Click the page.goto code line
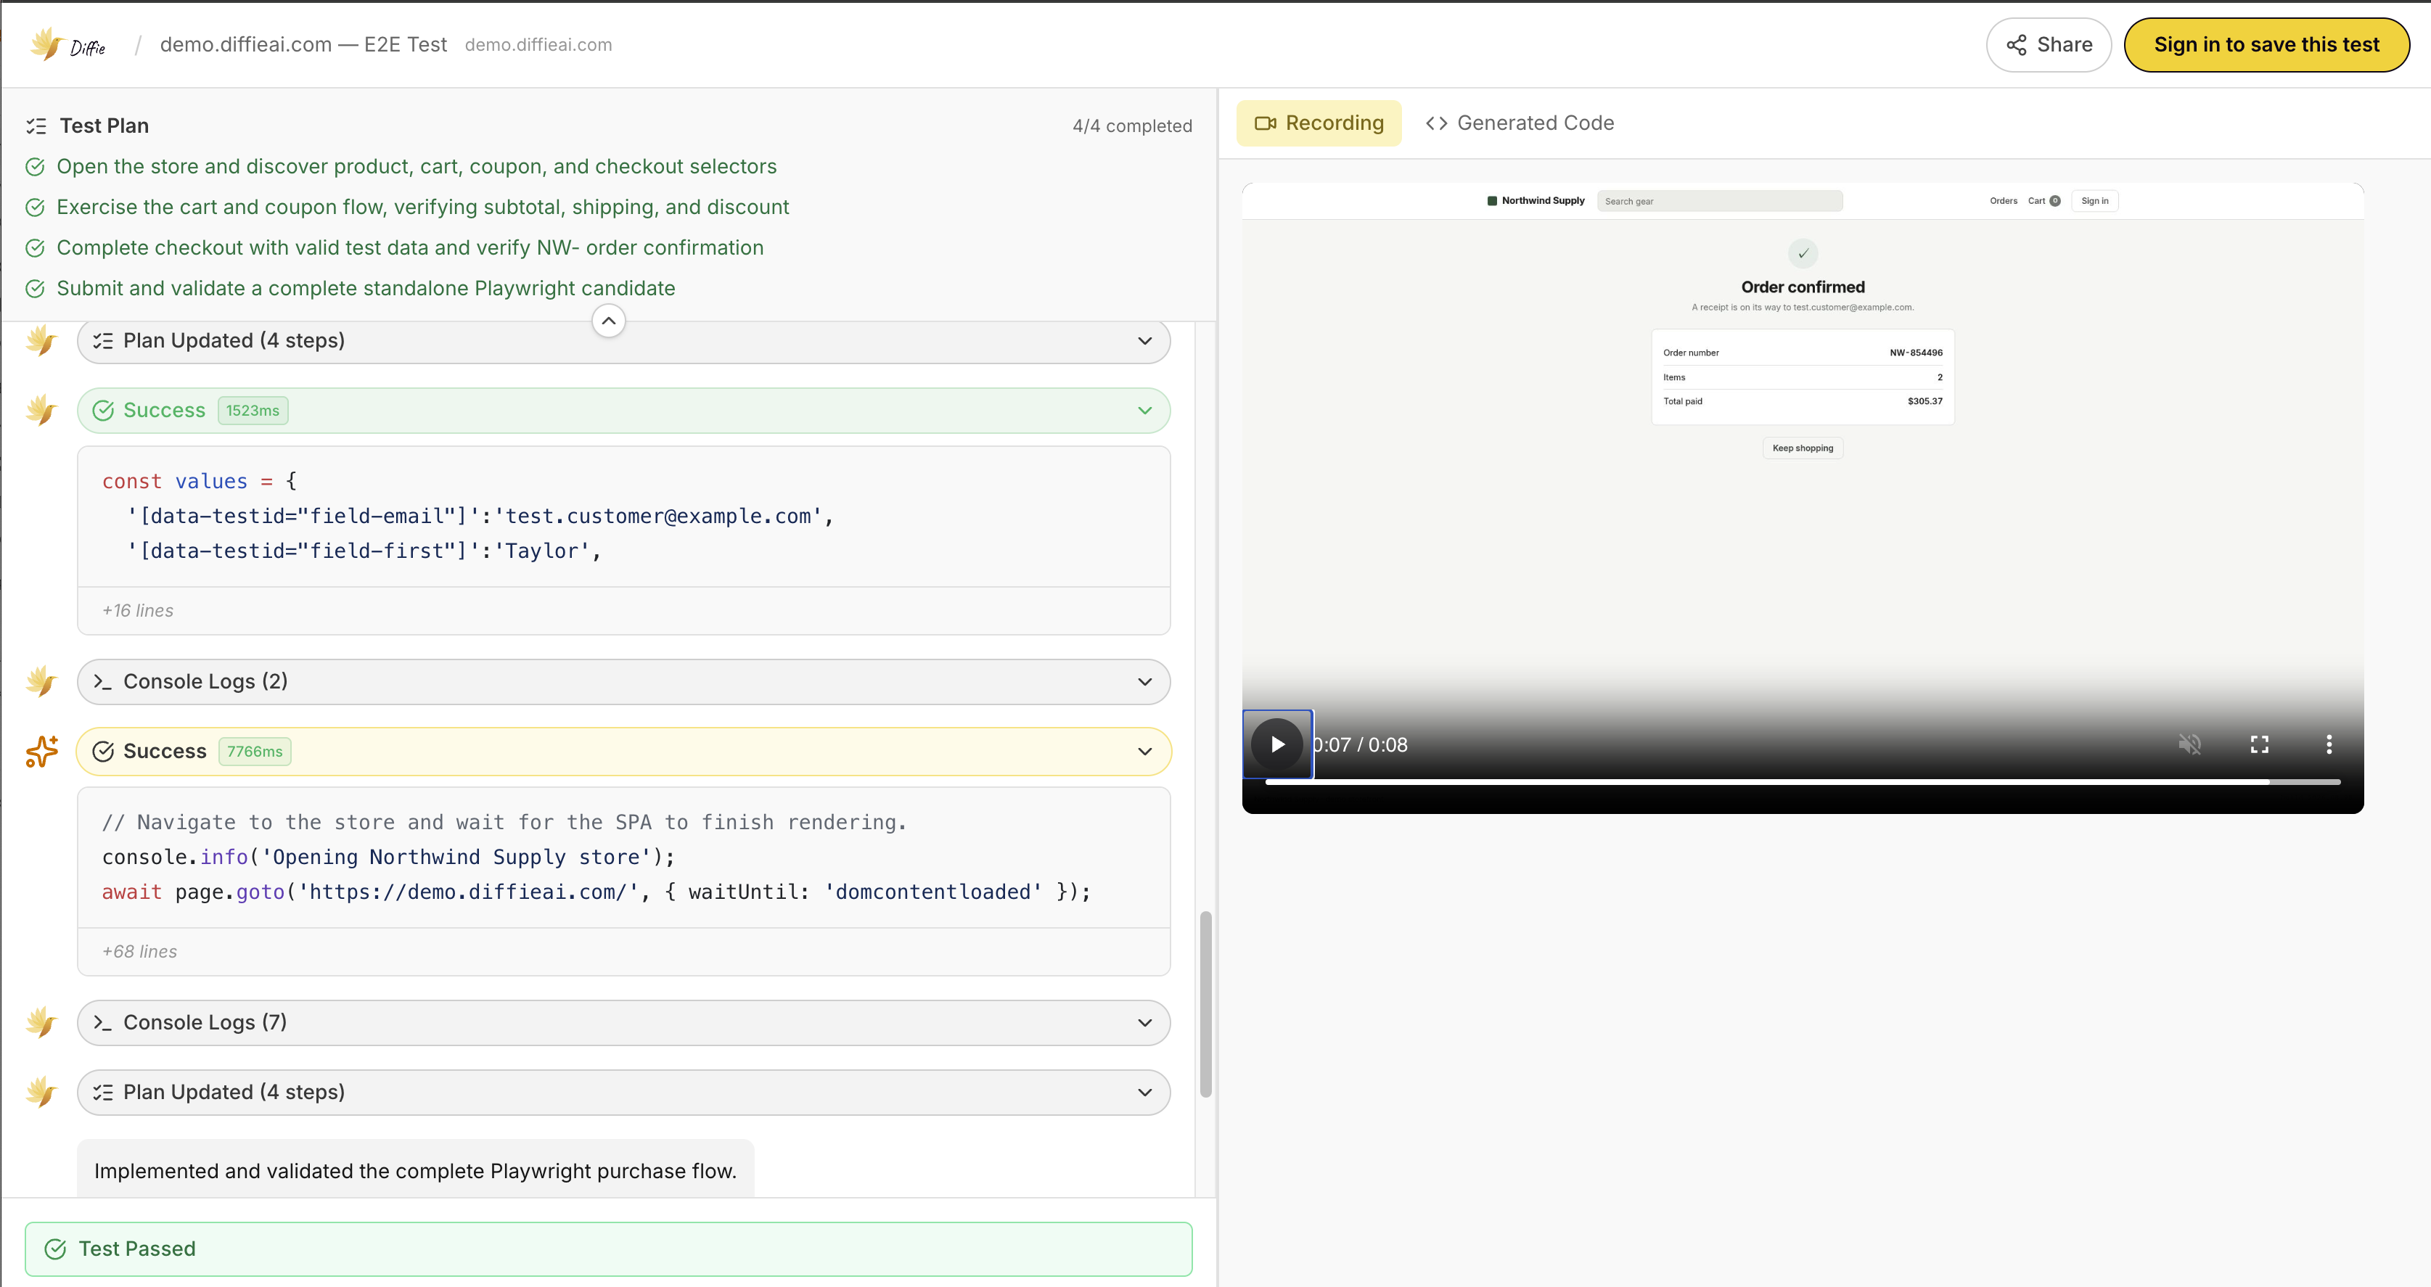This screenshot has width=2431, height=1287. click(x=597, y=892)
